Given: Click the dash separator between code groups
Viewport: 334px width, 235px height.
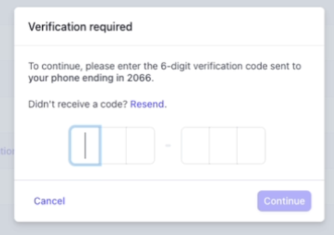Looking at the screenshot, I should pyautogui.click(x=168, y=145).
